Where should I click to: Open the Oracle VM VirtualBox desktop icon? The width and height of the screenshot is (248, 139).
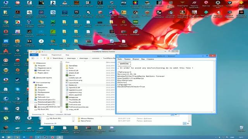[29, 23]
